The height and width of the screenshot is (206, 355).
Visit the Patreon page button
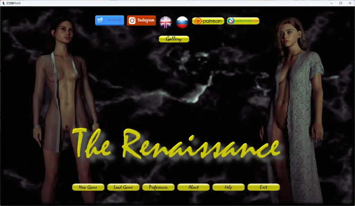208,21
